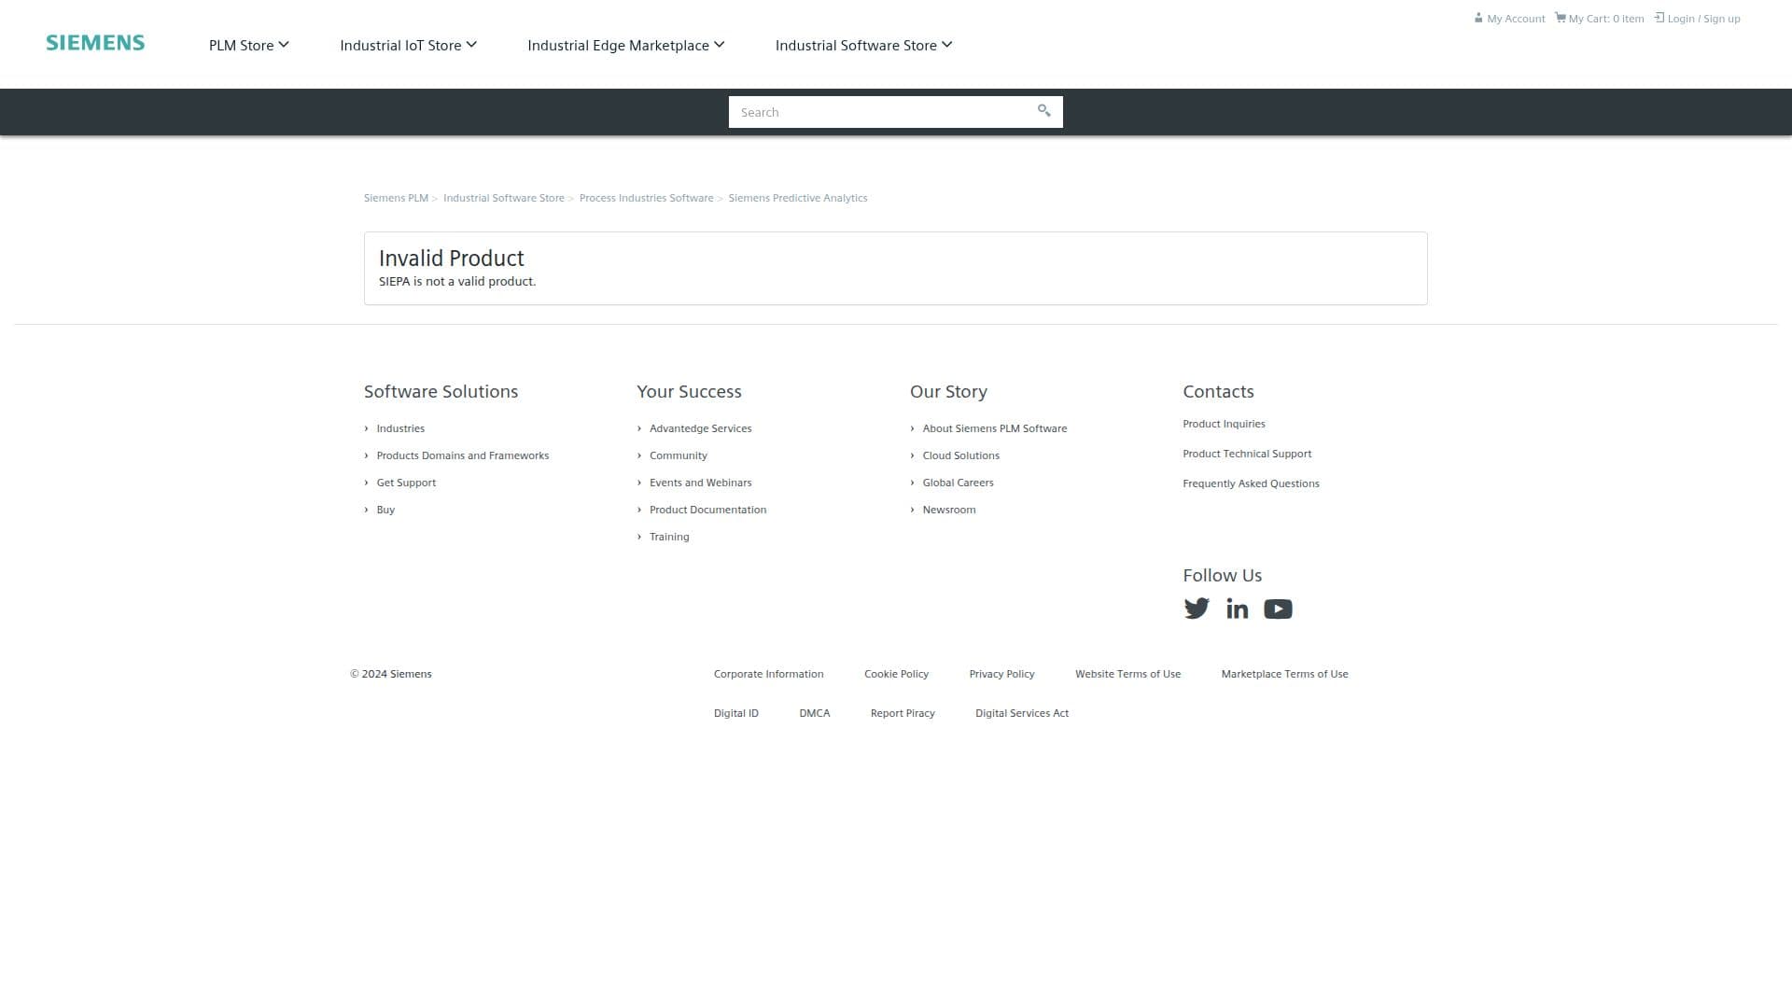The width and height of the screenshot is (1792, 1008).
Task: Expand the Industrial IoT Store menu
Action: click(409, 45)
